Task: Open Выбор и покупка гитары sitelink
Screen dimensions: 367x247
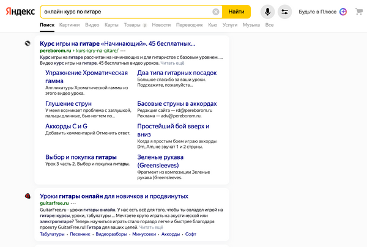Action: pos(81,157)
